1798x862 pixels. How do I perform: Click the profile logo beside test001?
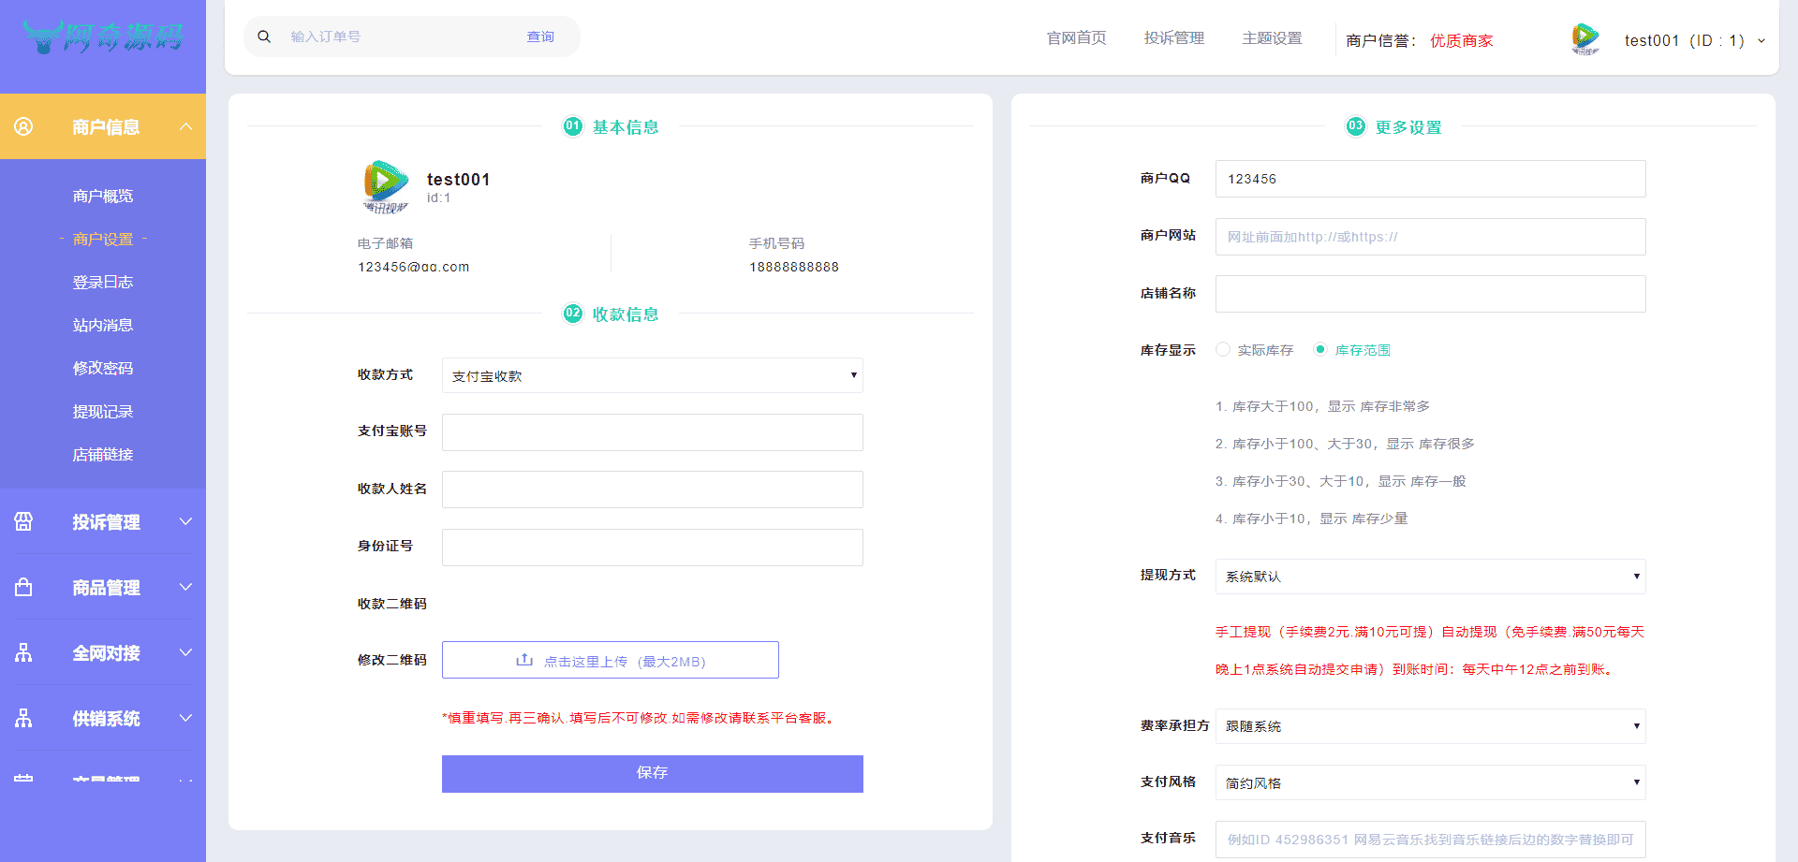pos(385,186)
